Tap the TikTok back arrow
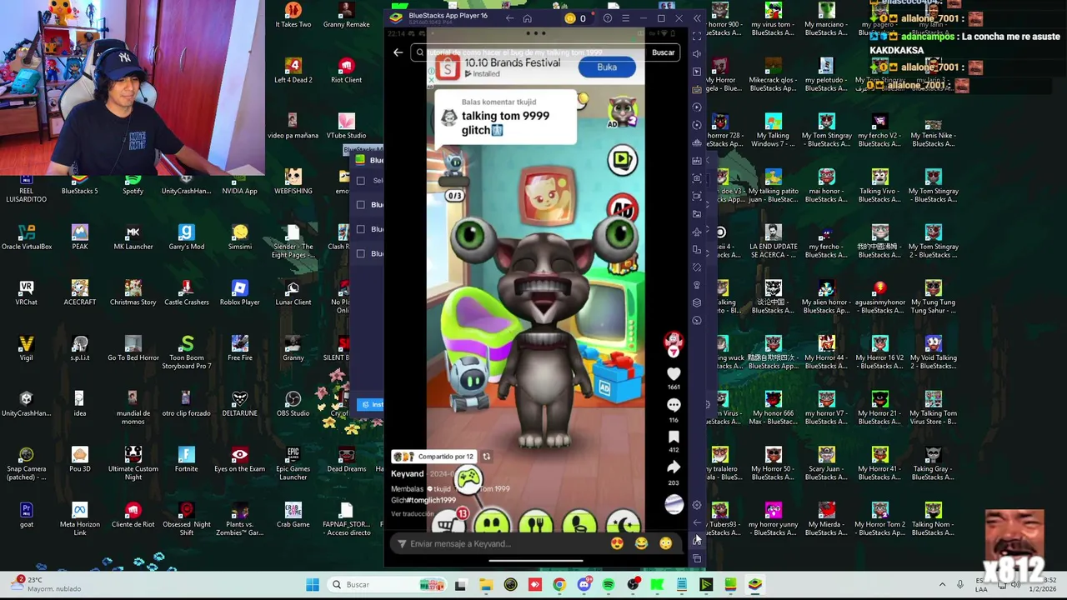 click(x=398, y=52)
